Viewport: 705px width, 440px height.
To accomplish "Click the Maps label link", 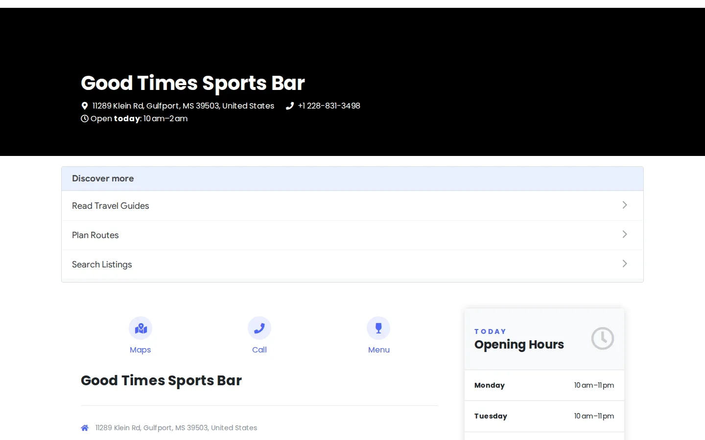I will click(x=141, y=350).
